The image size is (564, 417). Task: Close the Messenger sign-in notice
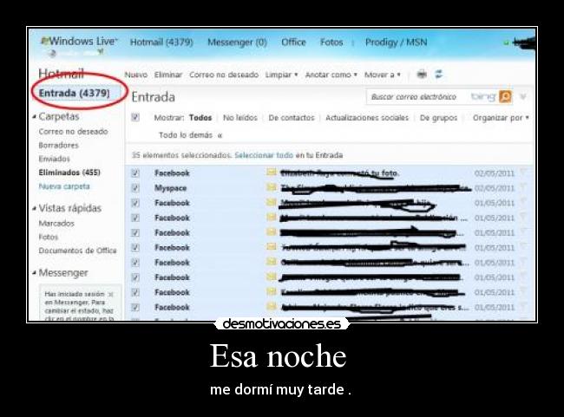pyautogui.click(x=111, y=295)
